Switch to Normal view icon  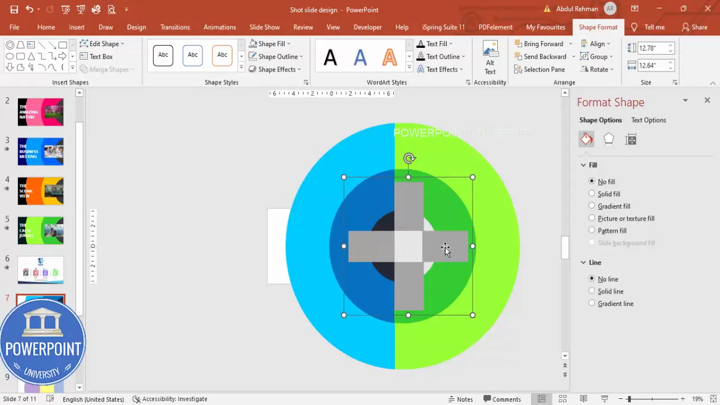tap(542, 399)
